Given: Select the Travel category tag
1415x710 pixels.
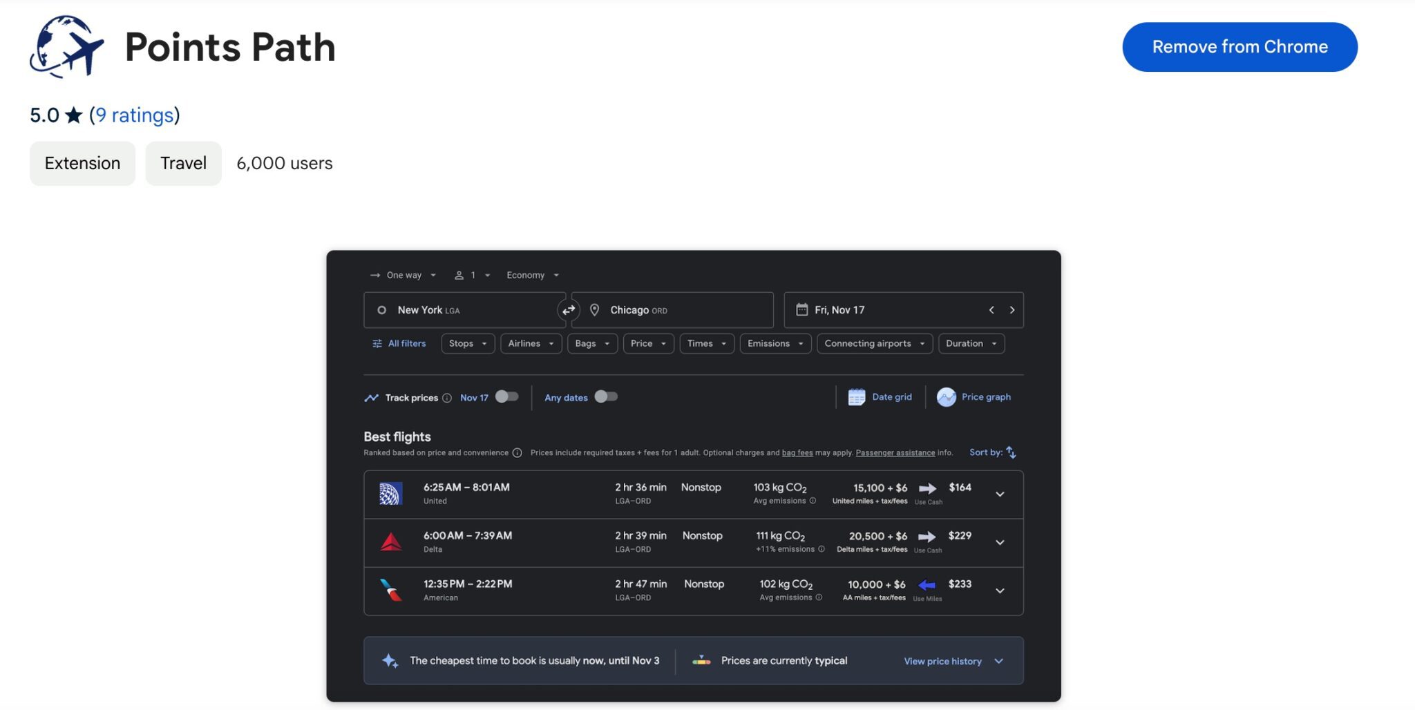Looking at the screenshot, I should [x=183, y=163].
